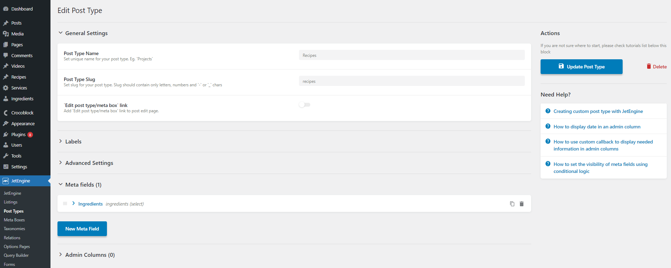Open meta fields conditional logic tutorial link

click(x=601, y=168)
